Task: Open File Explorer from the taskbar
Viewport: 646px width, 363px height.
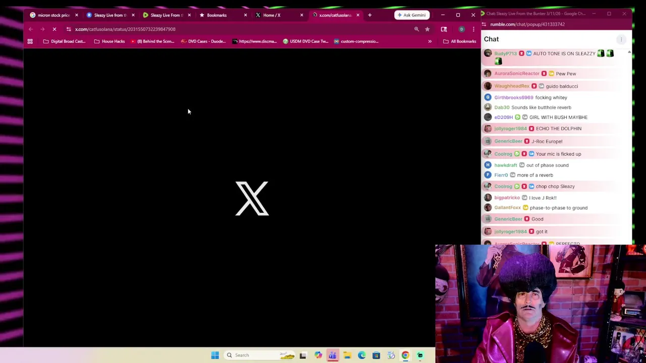Action: point(347,355)
